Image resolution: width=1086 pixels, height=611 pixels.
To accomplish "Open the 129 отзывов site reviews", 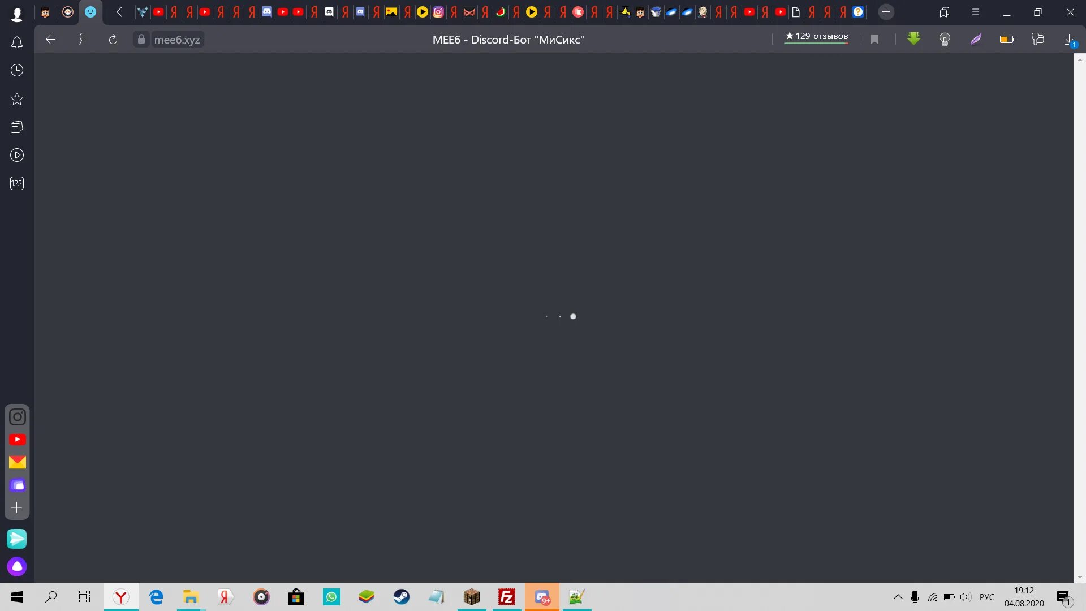I will [x=816, y=36].
